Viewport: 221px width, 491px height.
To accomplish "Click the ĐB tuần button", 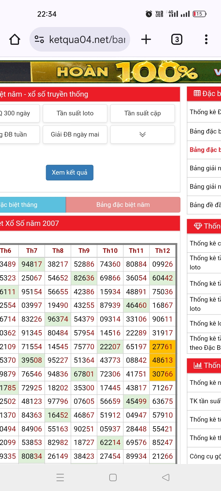I will [20, 134].
